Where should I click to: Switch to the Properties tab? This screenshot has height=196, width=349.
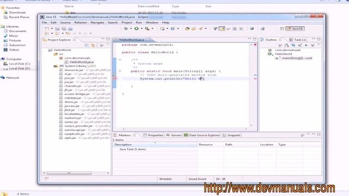point(153,135)
